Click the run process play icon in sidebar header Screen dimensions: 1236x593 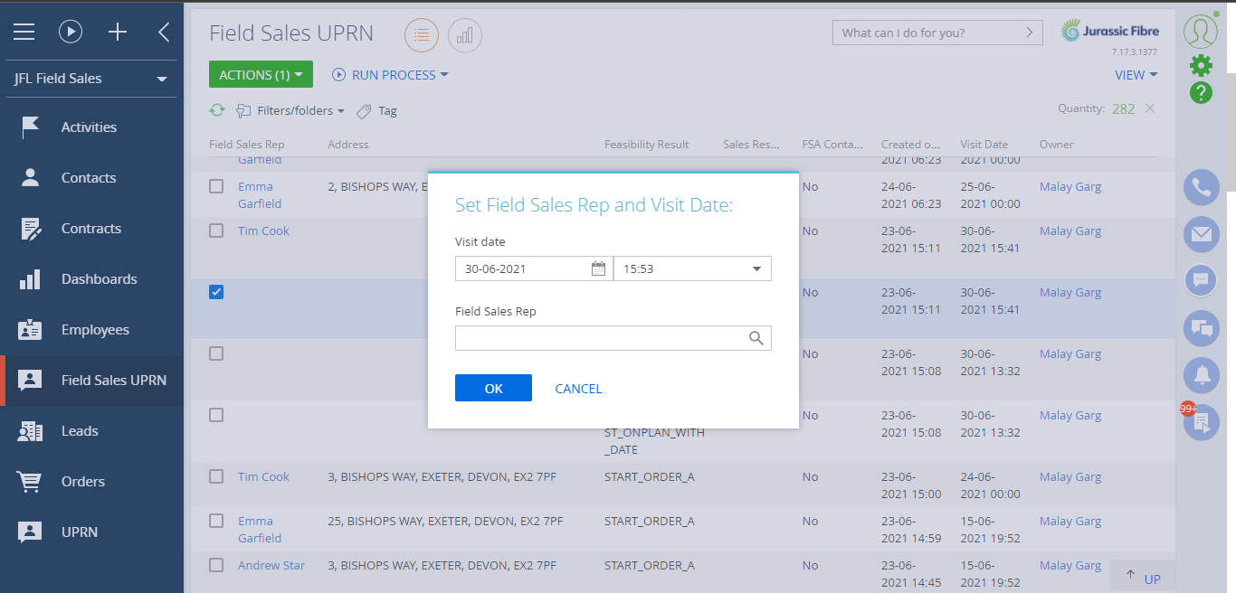[x=71, y=33]
